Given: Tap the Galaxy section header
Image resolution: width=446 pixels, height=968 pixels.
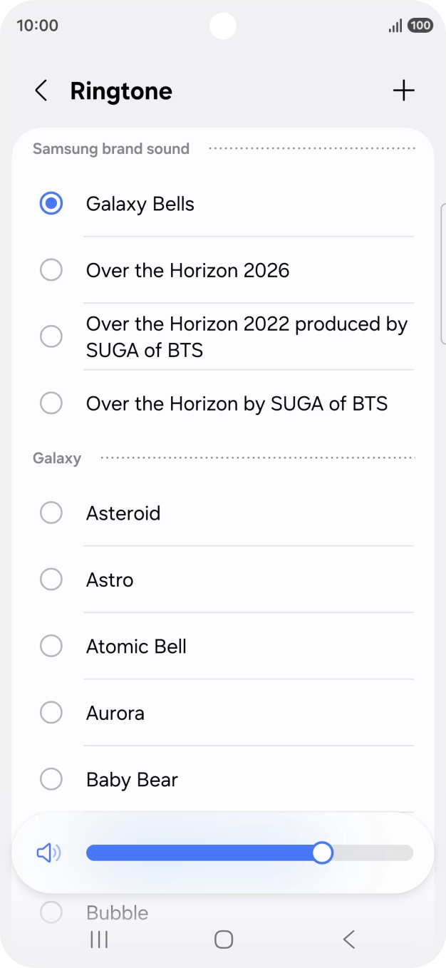Looking at the screenshot, I should [x=56, y=458].
